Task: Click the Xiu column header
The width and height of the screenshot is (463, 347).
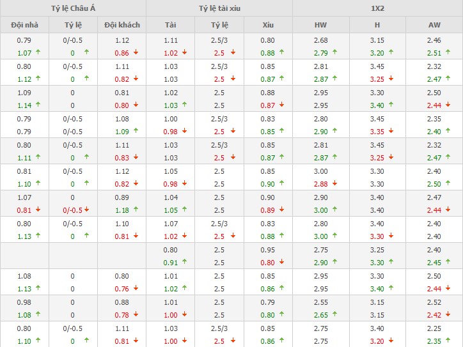Action: click(267, 25)
